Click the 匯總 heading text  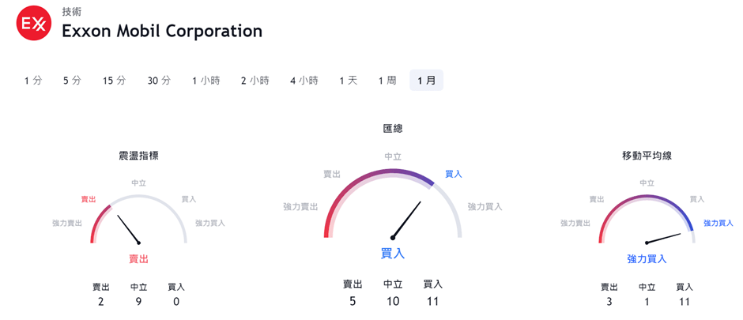point(393,128)
